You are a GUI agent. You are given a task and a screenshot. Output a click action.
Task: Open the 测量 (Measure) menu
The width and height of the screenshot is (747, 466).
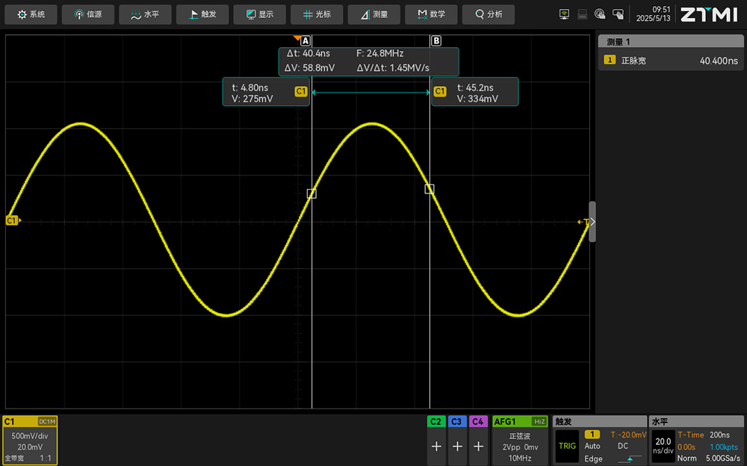(x=373, y=14)
